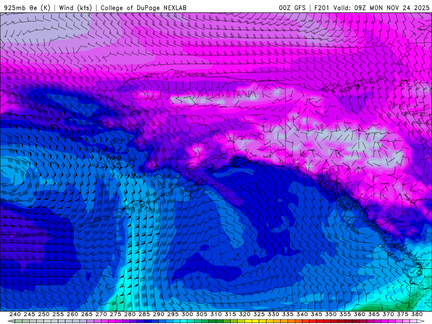Select the 360 value on color scale

360,314
